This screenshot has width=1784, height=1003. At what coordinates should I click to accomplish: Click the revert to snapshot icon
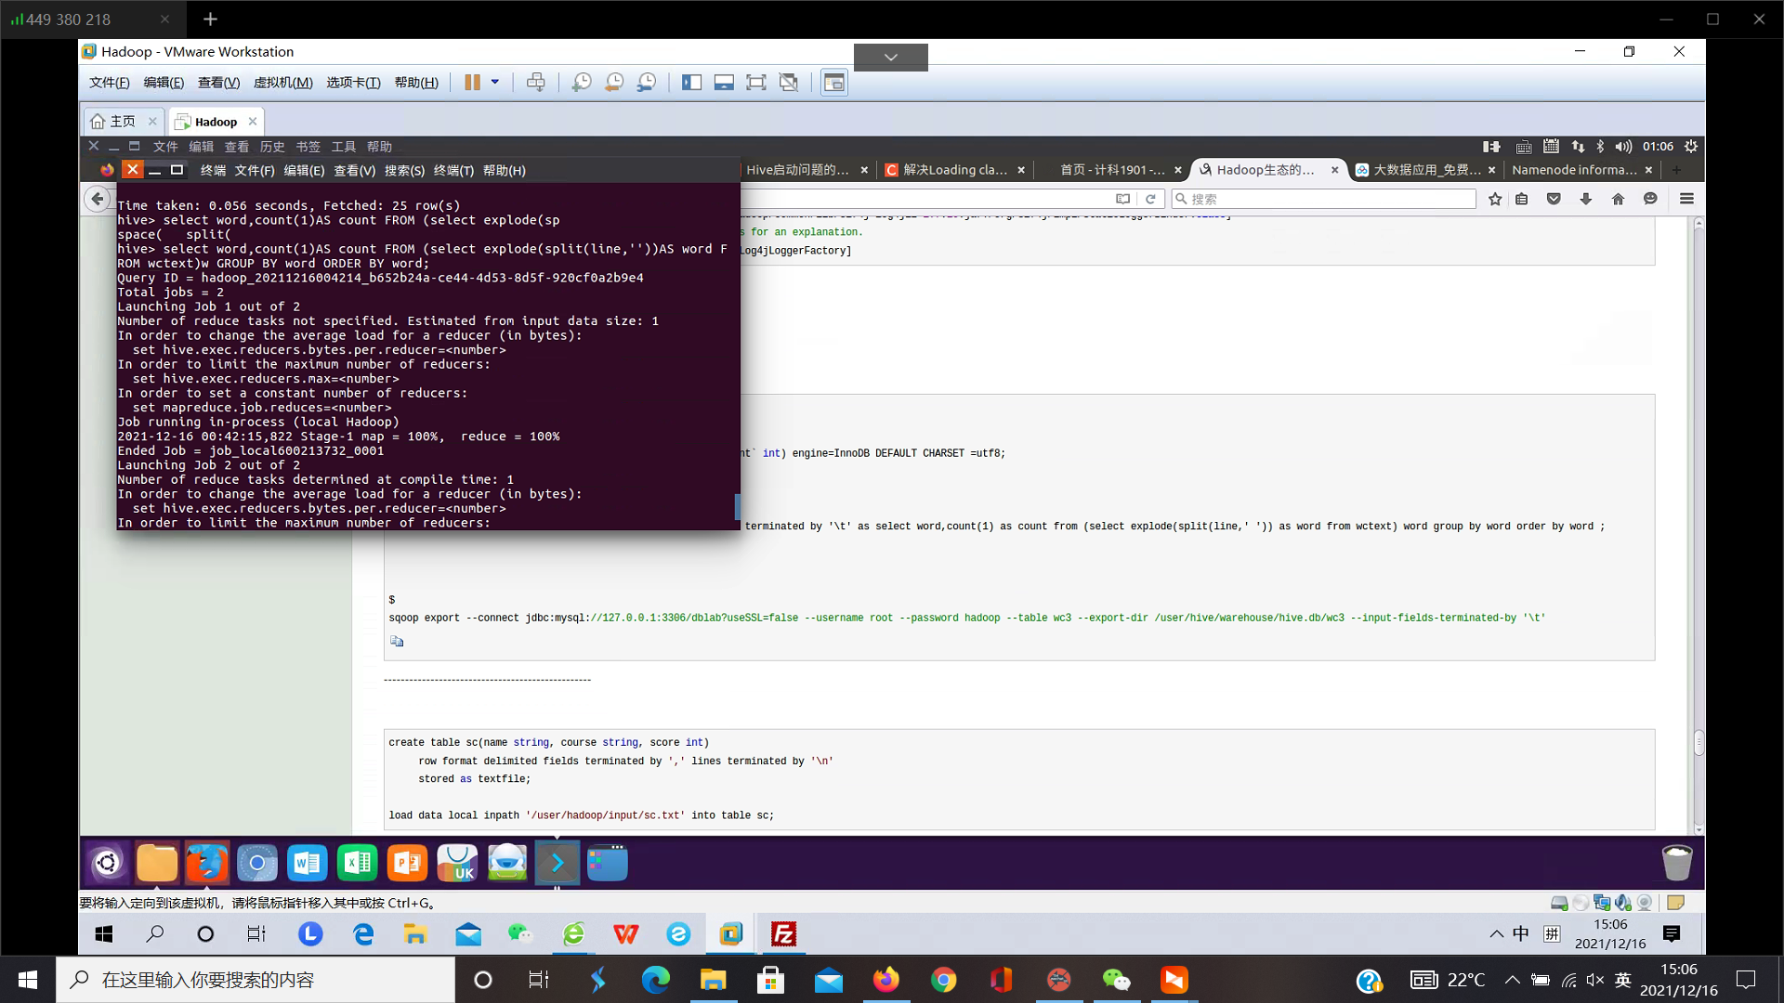coord(614,83)
